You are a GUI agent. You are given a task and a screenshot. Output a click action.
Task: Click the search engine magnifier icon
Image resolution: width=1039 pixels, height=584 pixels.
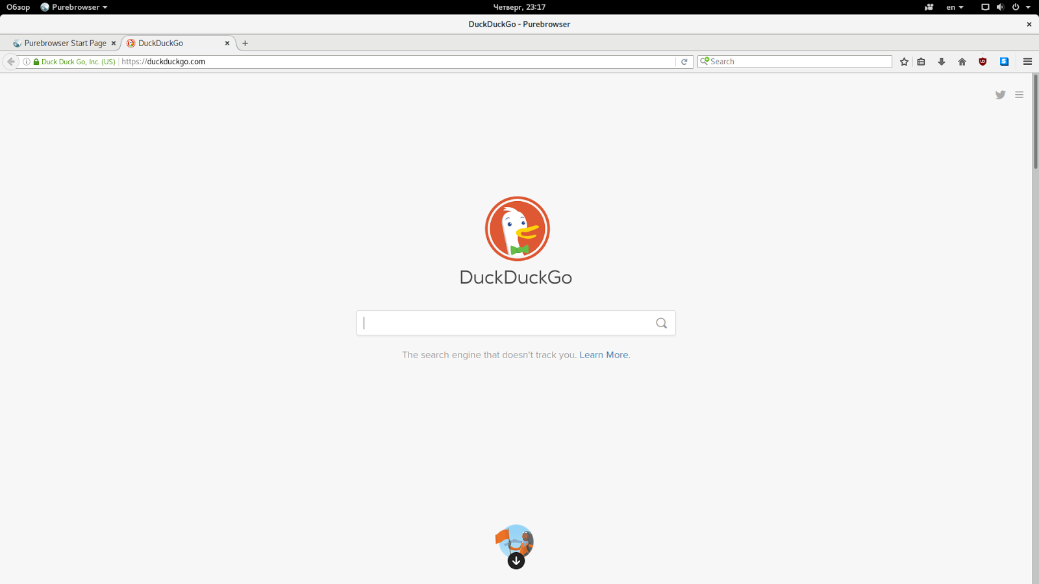pos(705,61)
